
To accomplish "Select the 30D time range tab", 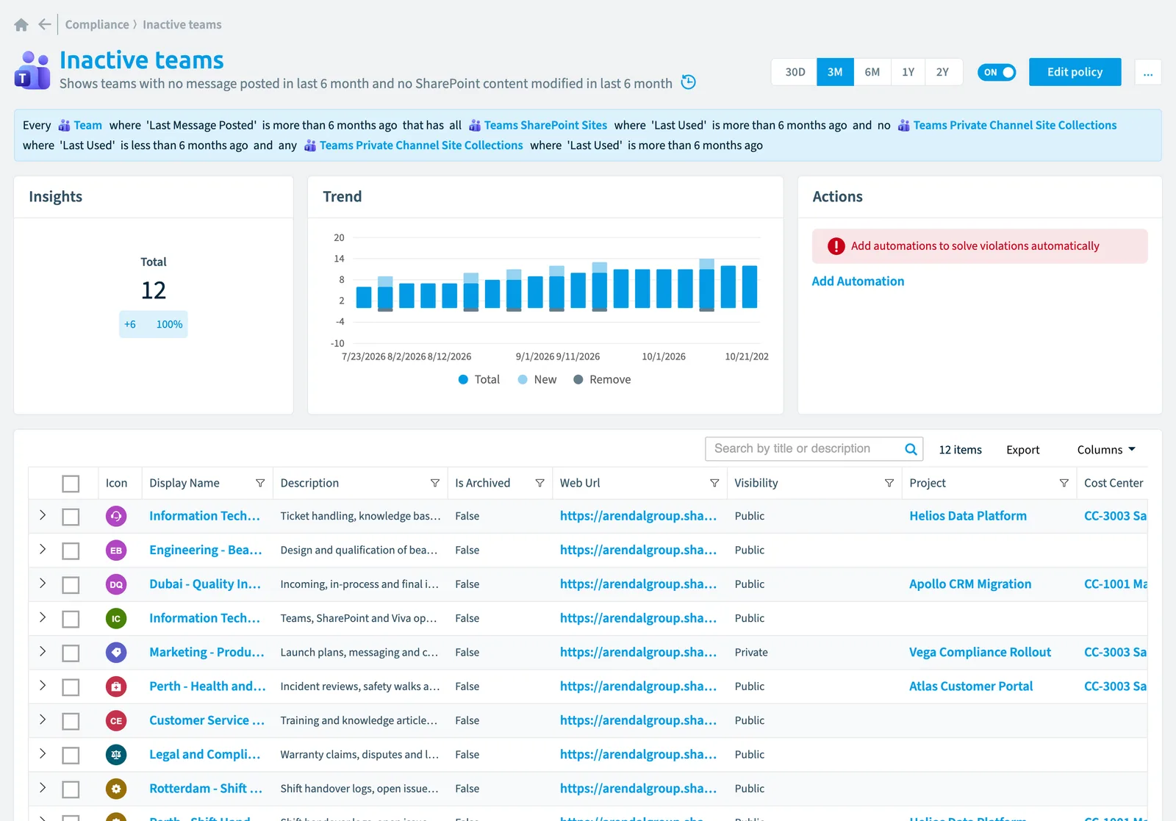I will [795, 72].
